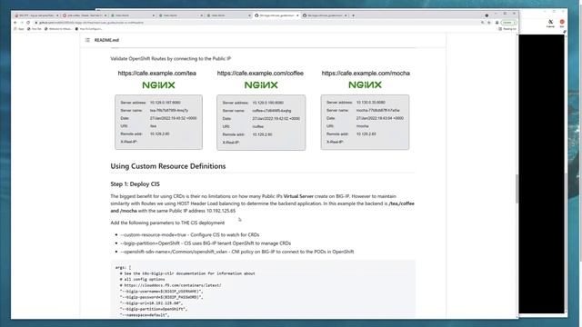Click the bold '/tea,/coffee and /mocha' text
The height and width of the screenshot is (327, 582).
(x=262, y=207)
